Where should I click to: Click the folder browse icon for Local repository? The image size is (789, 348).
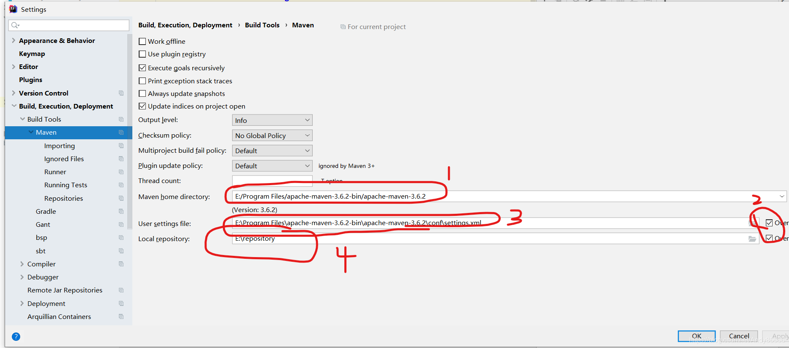click(752, 239)
